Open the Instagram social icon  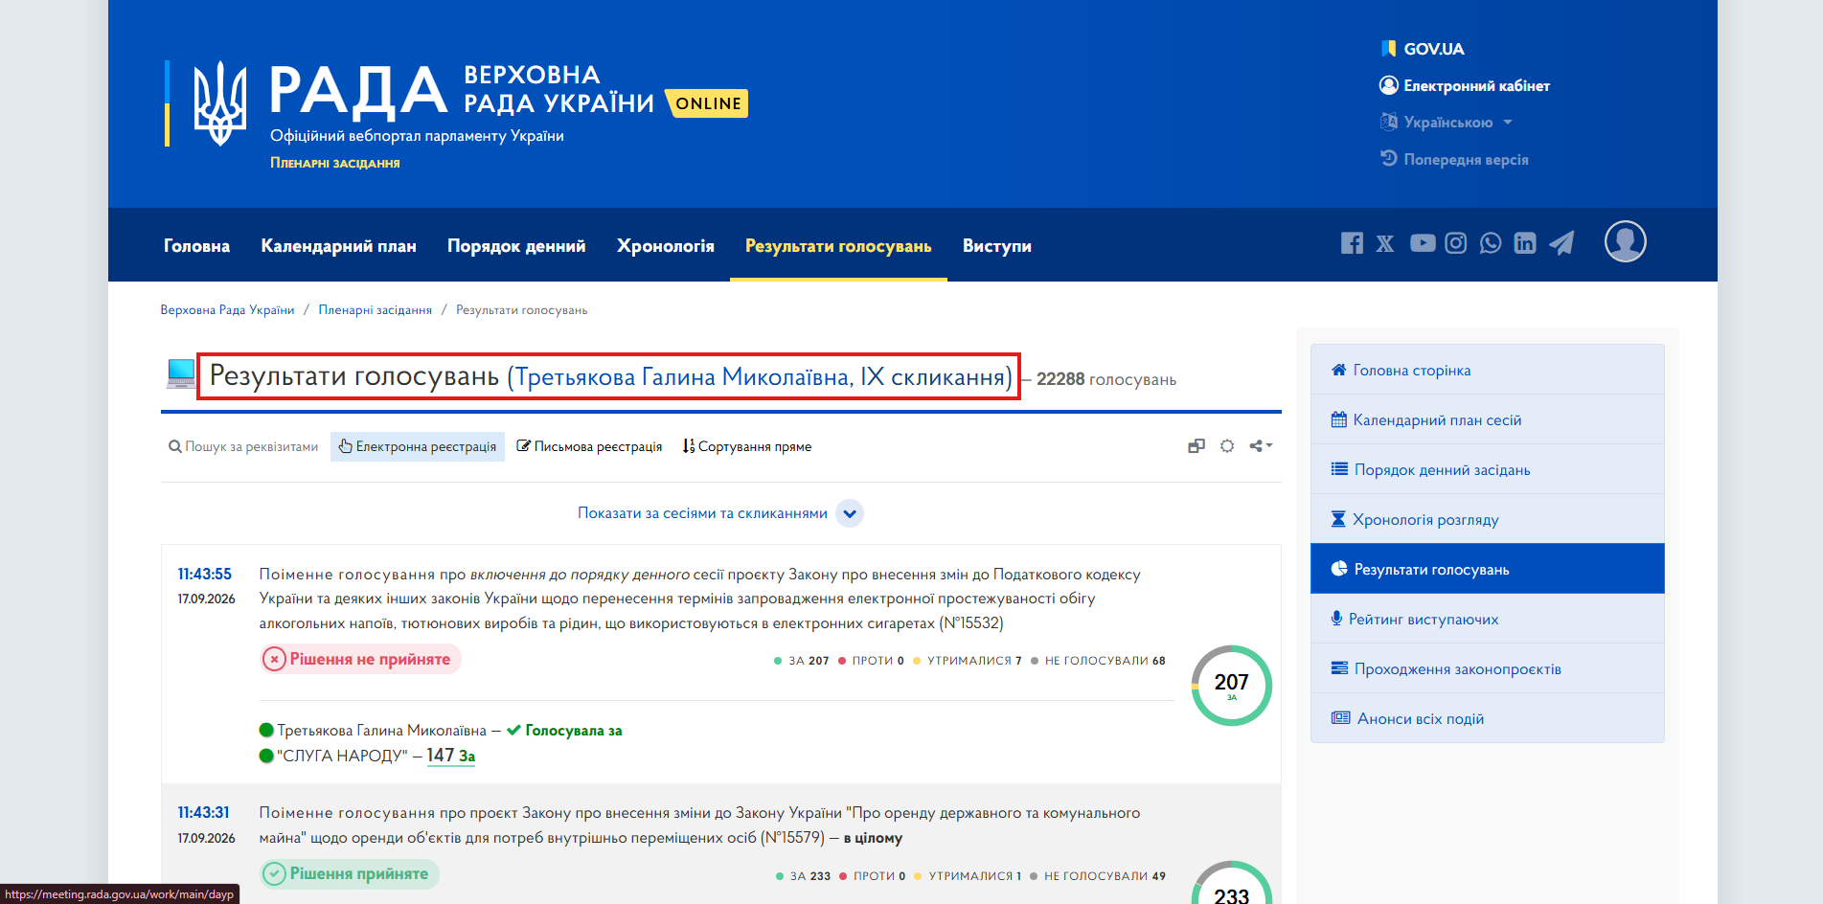tap(1456, 243)
